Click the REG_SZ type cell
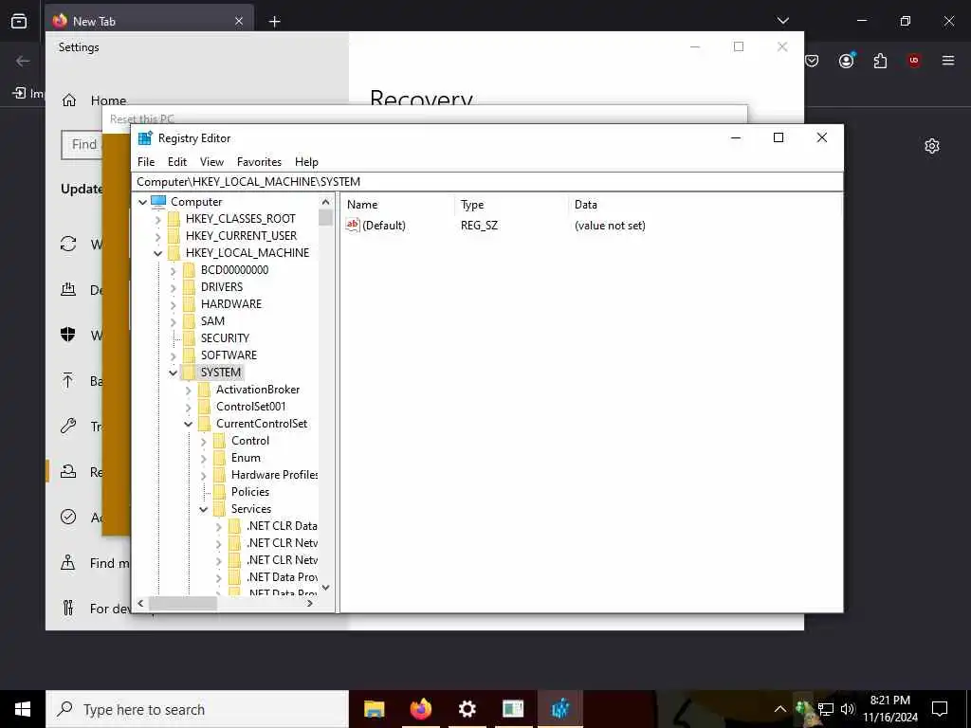This screenshot has height=728, width=971. [479, 226]
